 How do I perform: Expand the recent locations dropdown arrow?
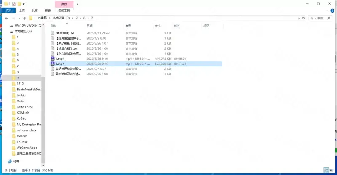click(x=19, y=18)
